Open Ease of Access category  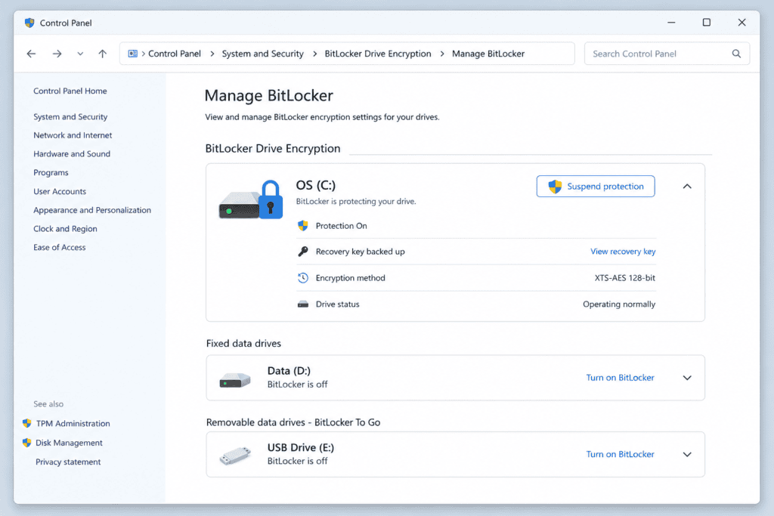pos(59,248)
